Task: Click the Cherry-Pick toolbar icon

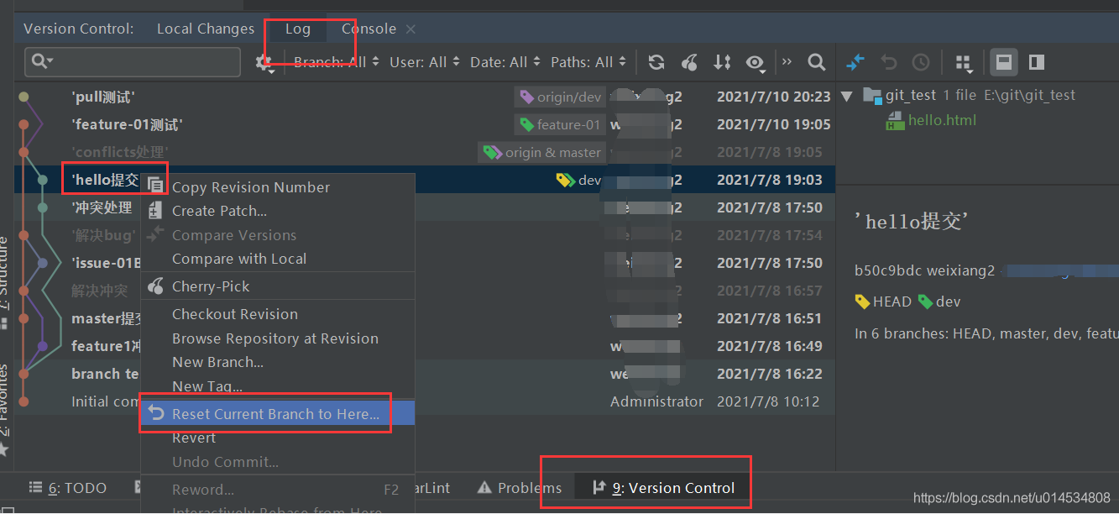Action: point(689,62)
